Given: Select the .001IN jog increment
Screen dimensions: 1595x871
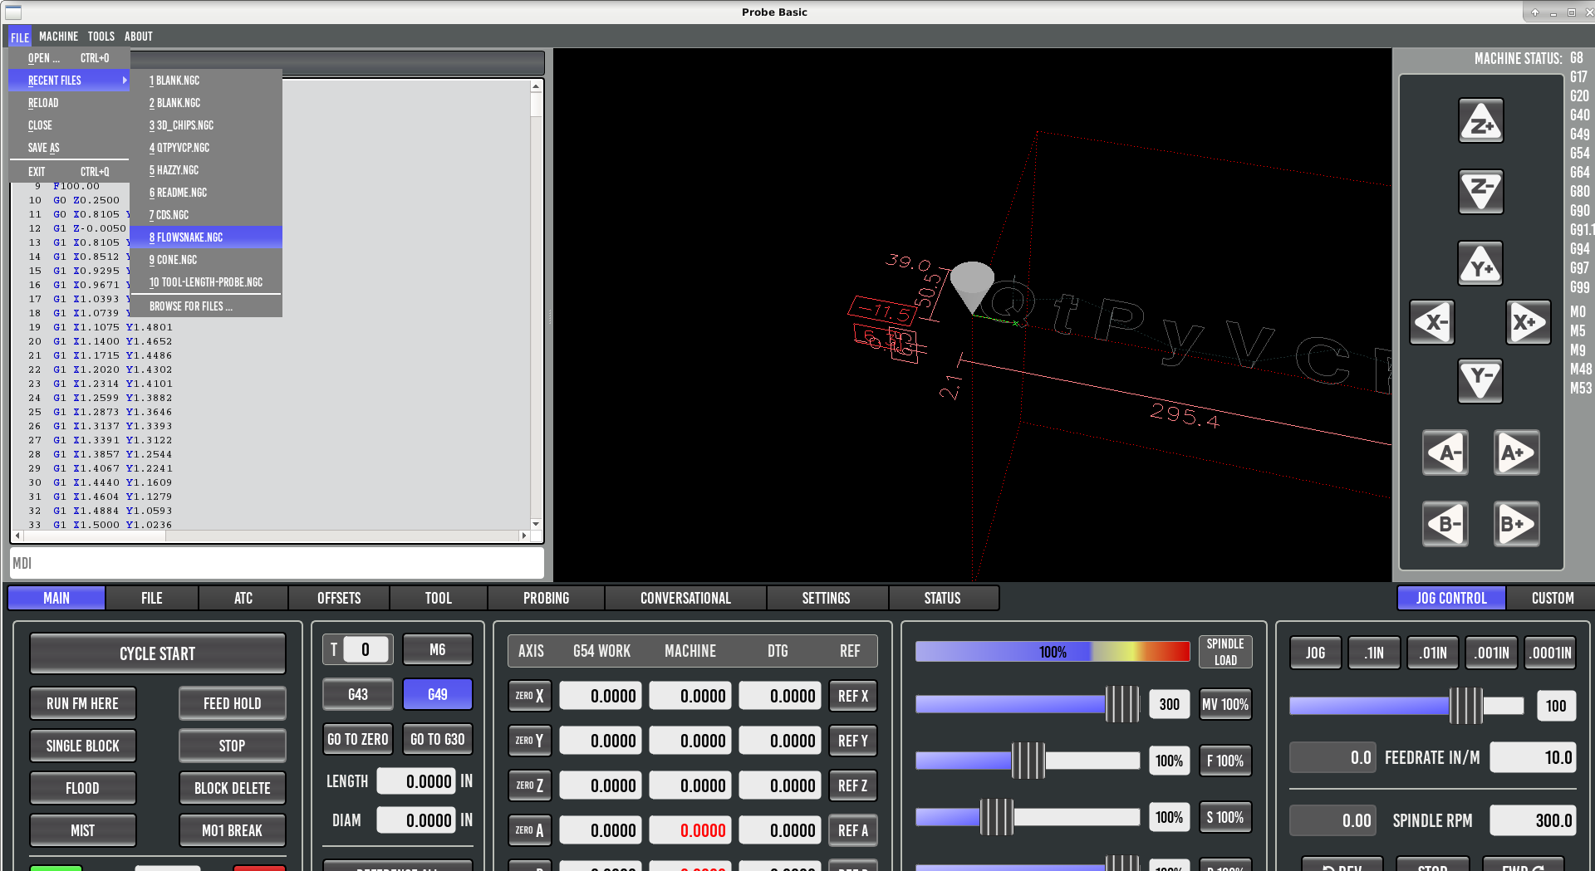Looking at the screenshot, I should [x=1492, y=653].
